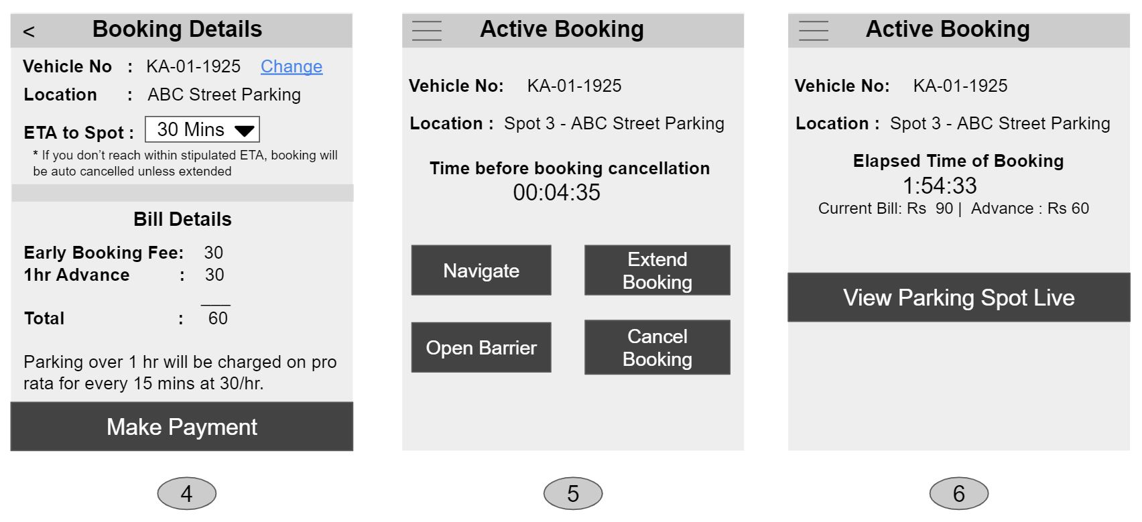Tap Extend Booking button
The height and width of the screenshot is (522, 1142).
click(x=657, y=270)
